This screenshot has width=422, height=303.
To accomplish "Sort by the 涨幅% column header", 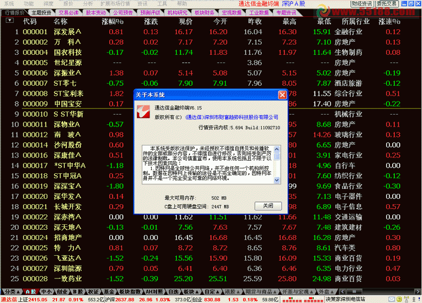I will 113,22.
